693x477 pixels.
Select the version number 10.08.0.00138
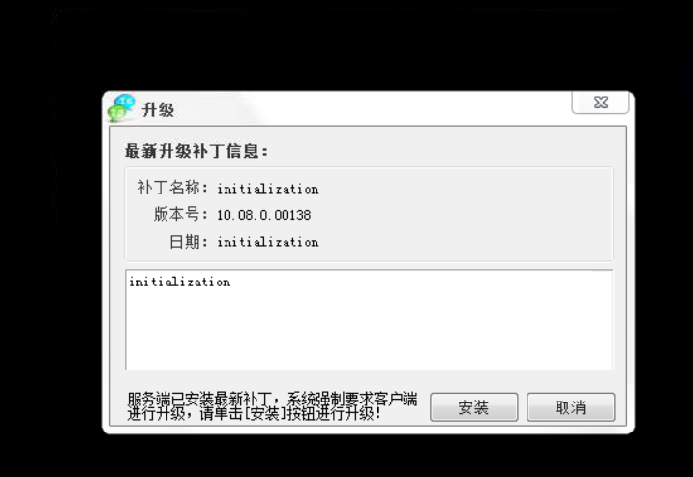click(x=264, y=215)
